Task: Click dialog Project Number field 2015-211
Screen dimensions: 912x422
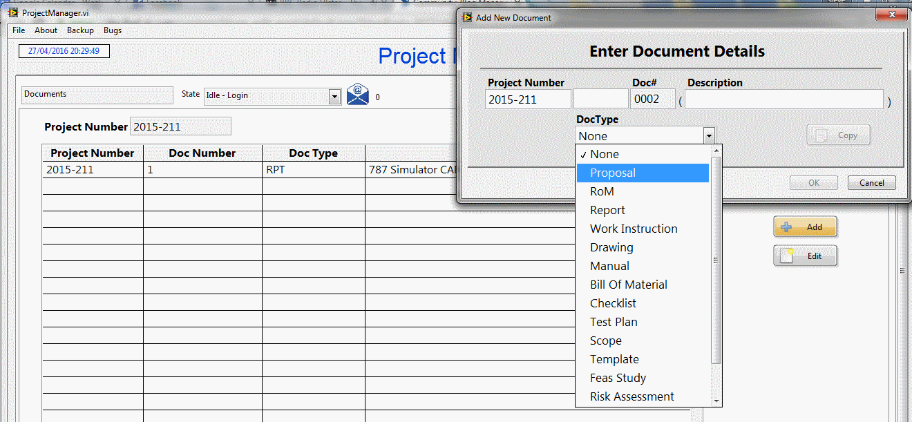Action: coord(528,99)
